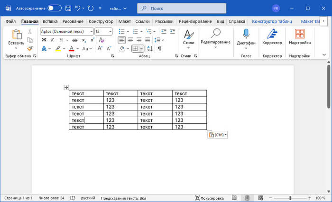
Task: Click the sort A-Z icon
Action: 150,48
